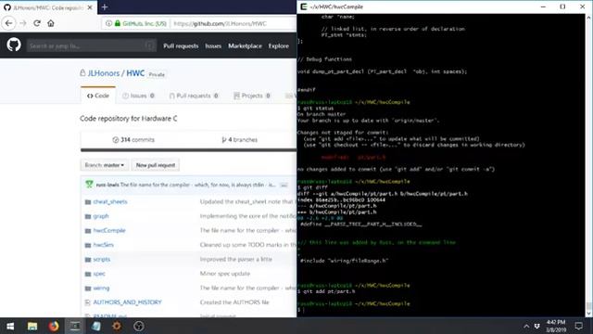Image resolution: width=593 pixels, height=334 pixels.
Task: Click the green padlock site security icon
Action: coord(118,23)
